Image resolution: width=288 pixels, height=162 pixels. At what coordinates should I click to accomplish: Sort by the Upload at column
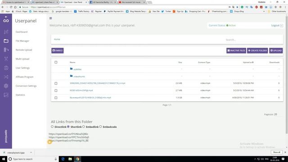click(248, 62)
